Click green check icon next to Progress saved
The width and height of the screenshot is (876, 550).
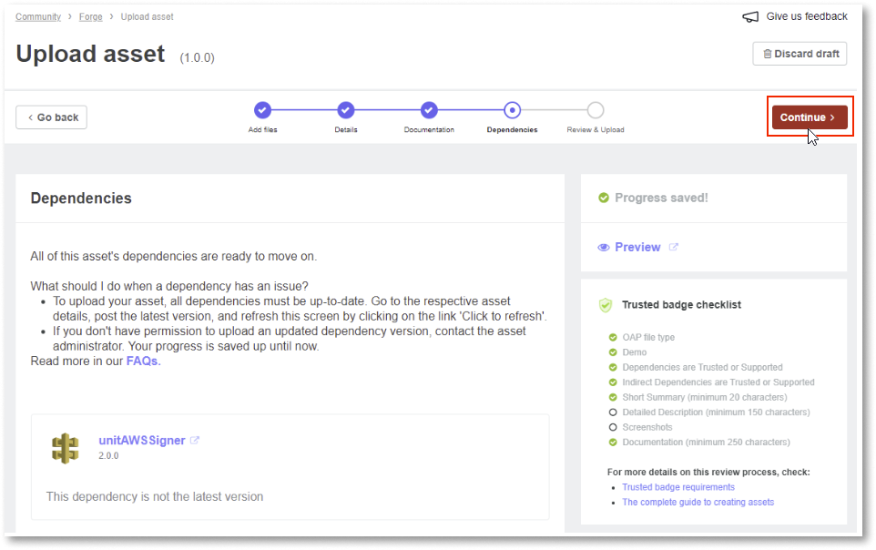pyautogui.click(x=604, y=198)
